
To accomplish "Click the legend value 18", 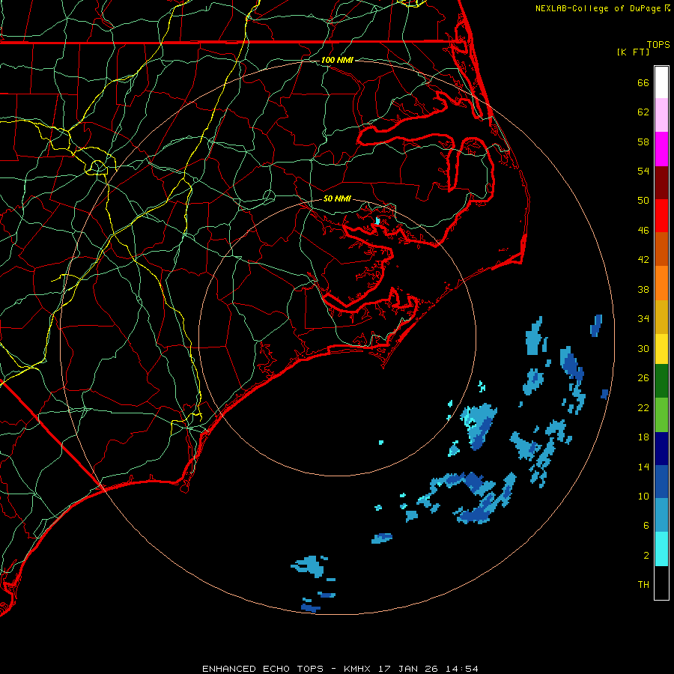I will coord(643,437).
